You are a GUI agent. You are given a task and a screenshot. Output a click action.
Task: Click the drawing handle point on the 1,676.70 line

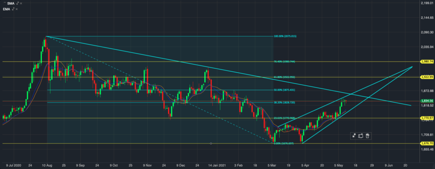point(211,143)
